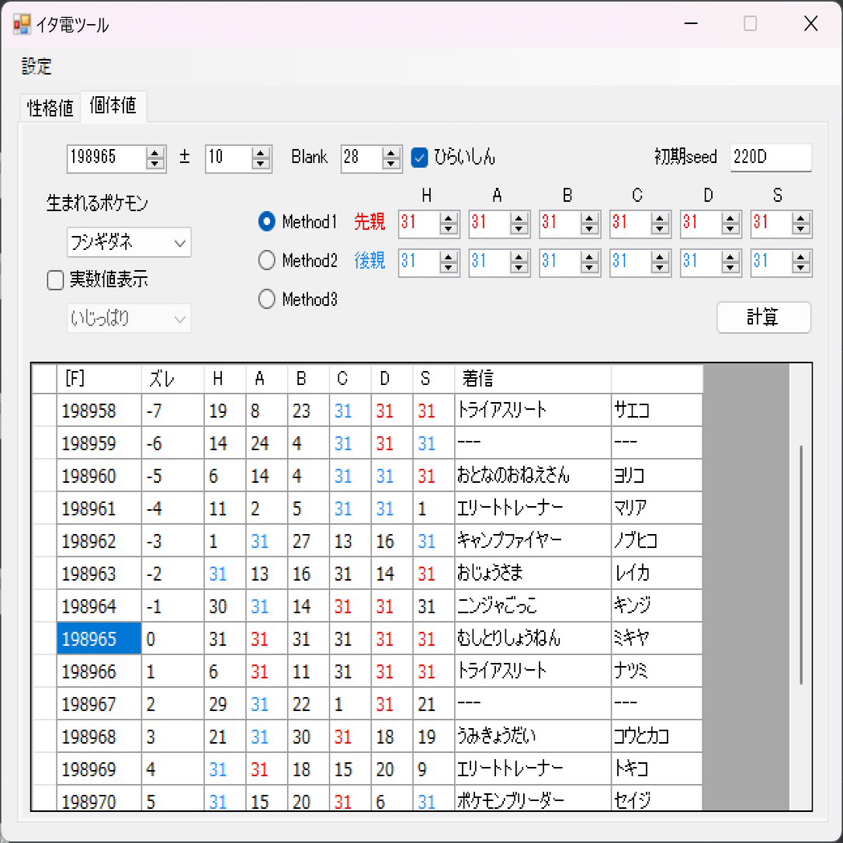Switch to the 性格値 tab
The image size is (843, 843).
(x=49, y=109)
